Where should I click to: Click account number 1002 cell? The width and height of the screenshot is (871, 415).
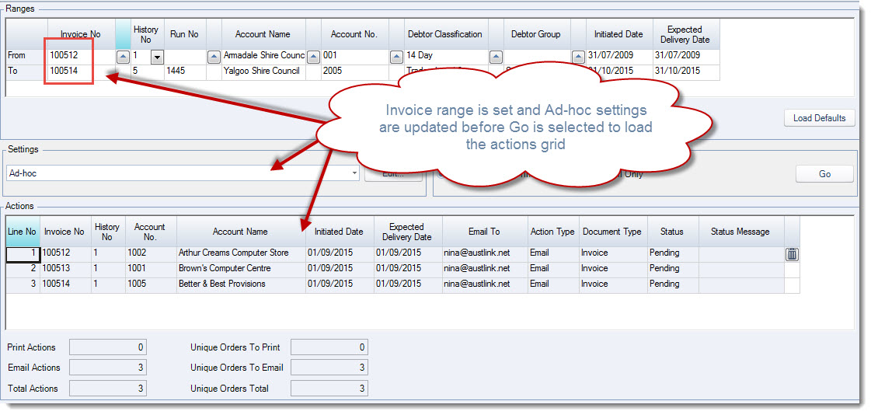[151, 253]
